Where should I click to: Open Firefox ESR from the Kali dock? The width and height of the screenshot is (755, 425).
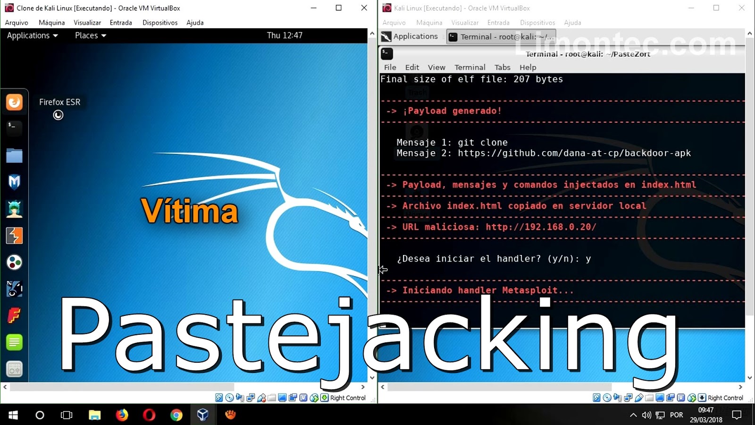point(14,102)
